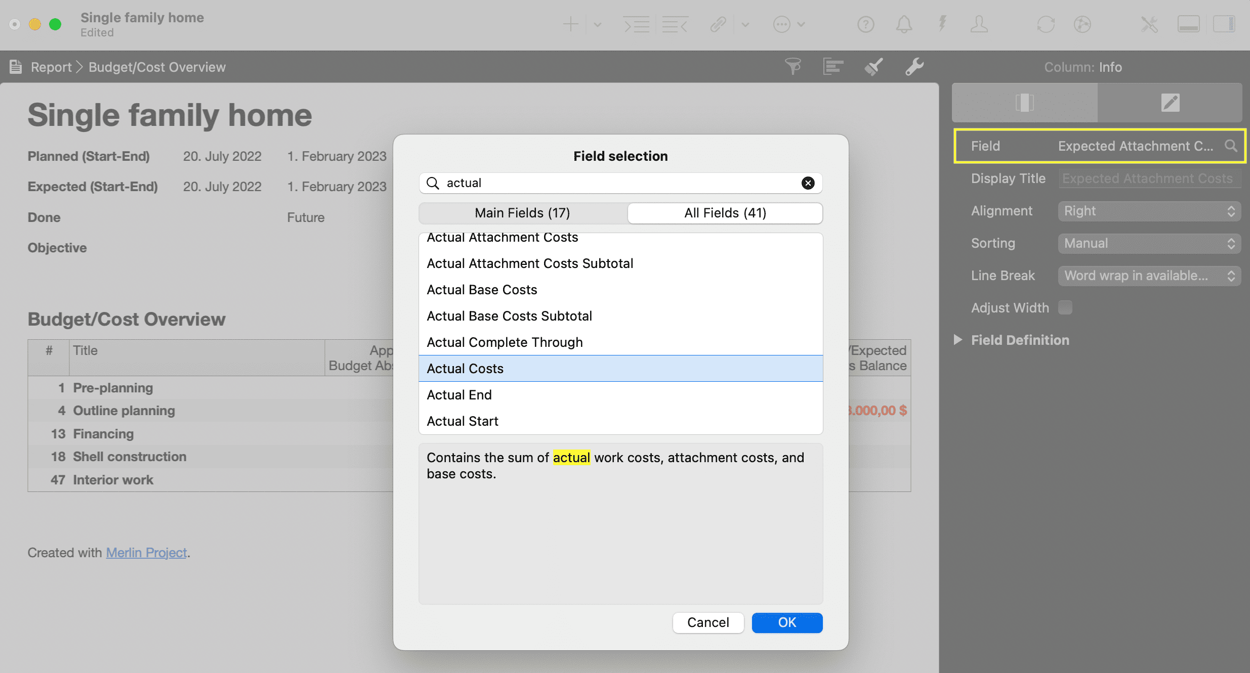1250x673 pixels.
Task: Click the filter funnel icon
Action: [793, 66]
